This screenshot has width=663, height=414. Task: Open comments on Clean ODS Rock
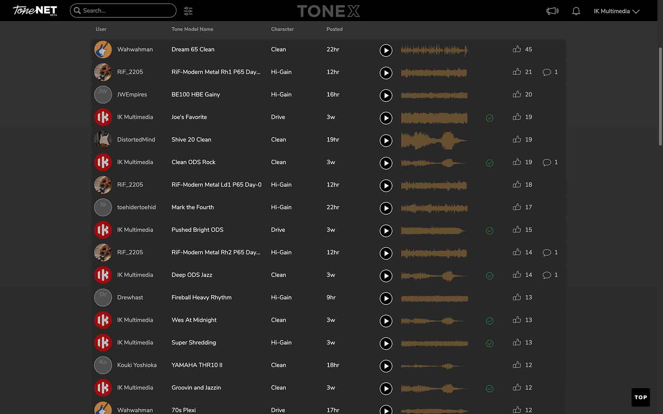point(547,162)
